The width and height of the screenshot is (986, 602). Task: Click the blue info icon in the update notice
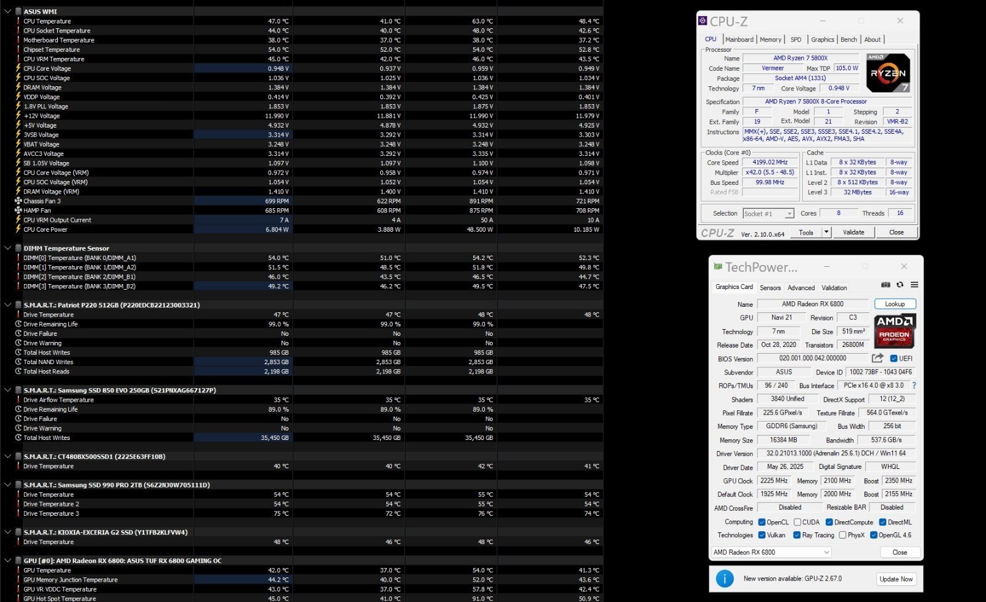click(x=724, y=579)
